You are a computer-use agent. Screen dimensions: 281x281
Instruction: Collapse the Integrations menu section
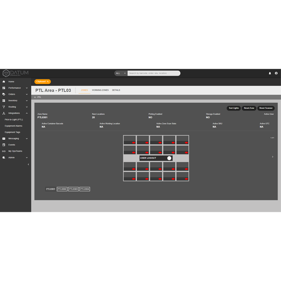point(27,113)
